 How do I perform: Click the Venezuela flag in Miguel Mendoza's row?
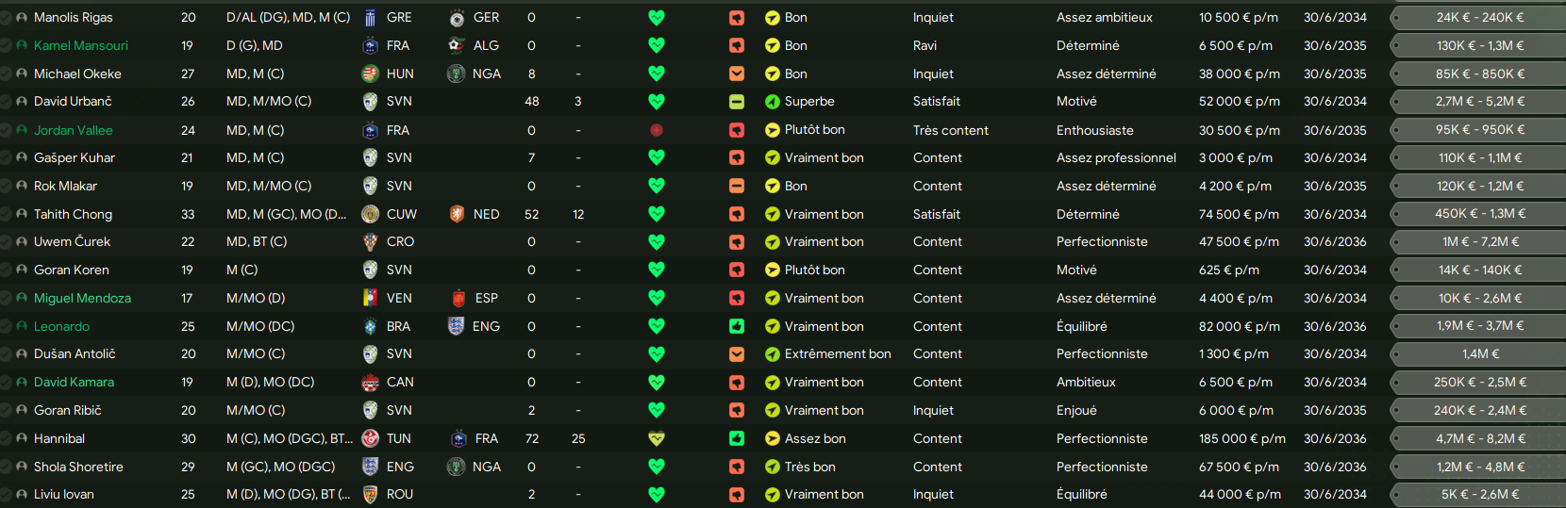point(371,298)
